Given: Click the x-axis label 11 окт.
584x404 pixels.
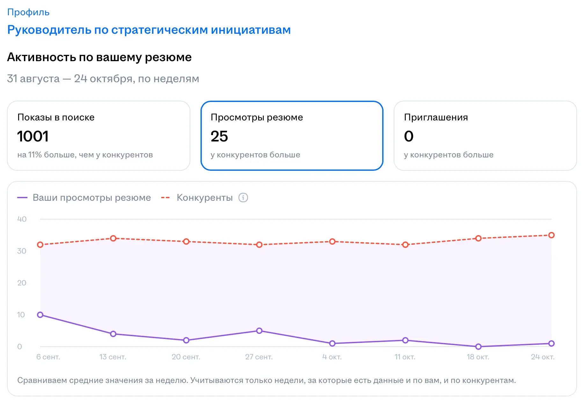Looking at the screenshot, I should (405, 357).
